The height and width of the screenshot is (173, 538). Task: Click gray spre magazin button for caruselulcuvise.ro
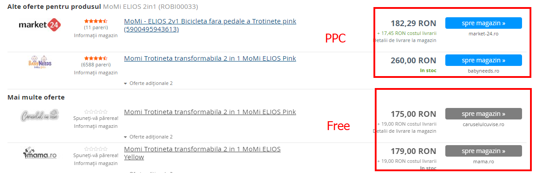(x=483, y=114)
